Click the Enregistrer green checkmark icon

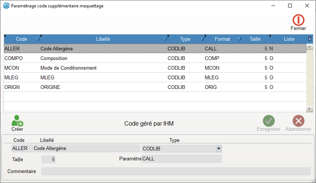click(x=268, y=121)
